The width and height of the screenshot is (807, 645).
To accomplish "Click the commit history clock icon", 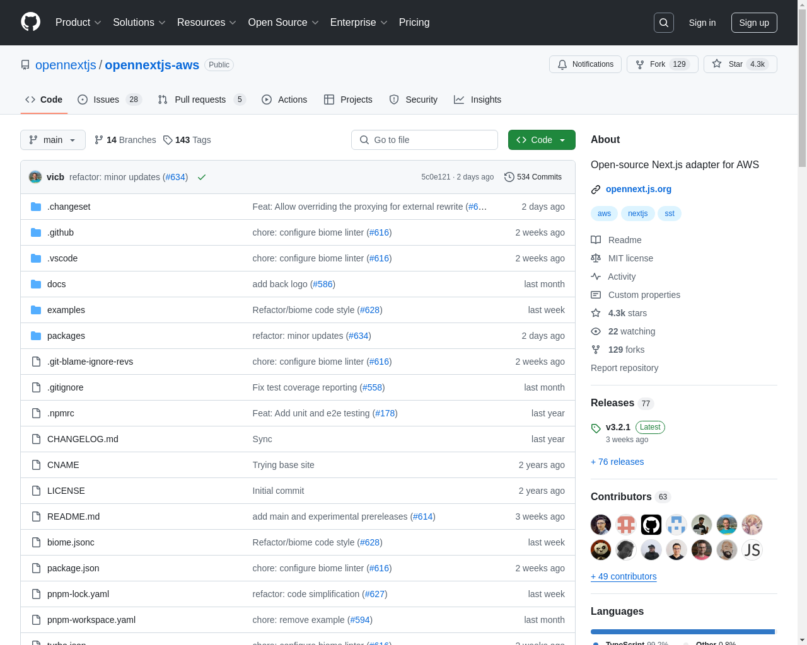I will [x=509, y=177].
